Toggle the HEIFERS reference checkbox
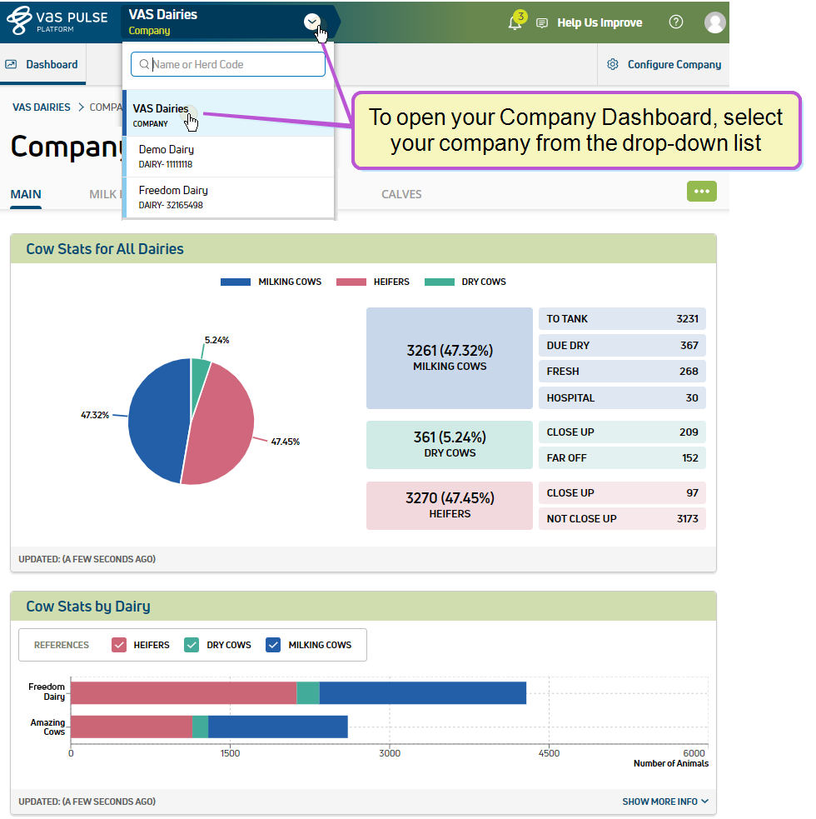 pos(119,645)
